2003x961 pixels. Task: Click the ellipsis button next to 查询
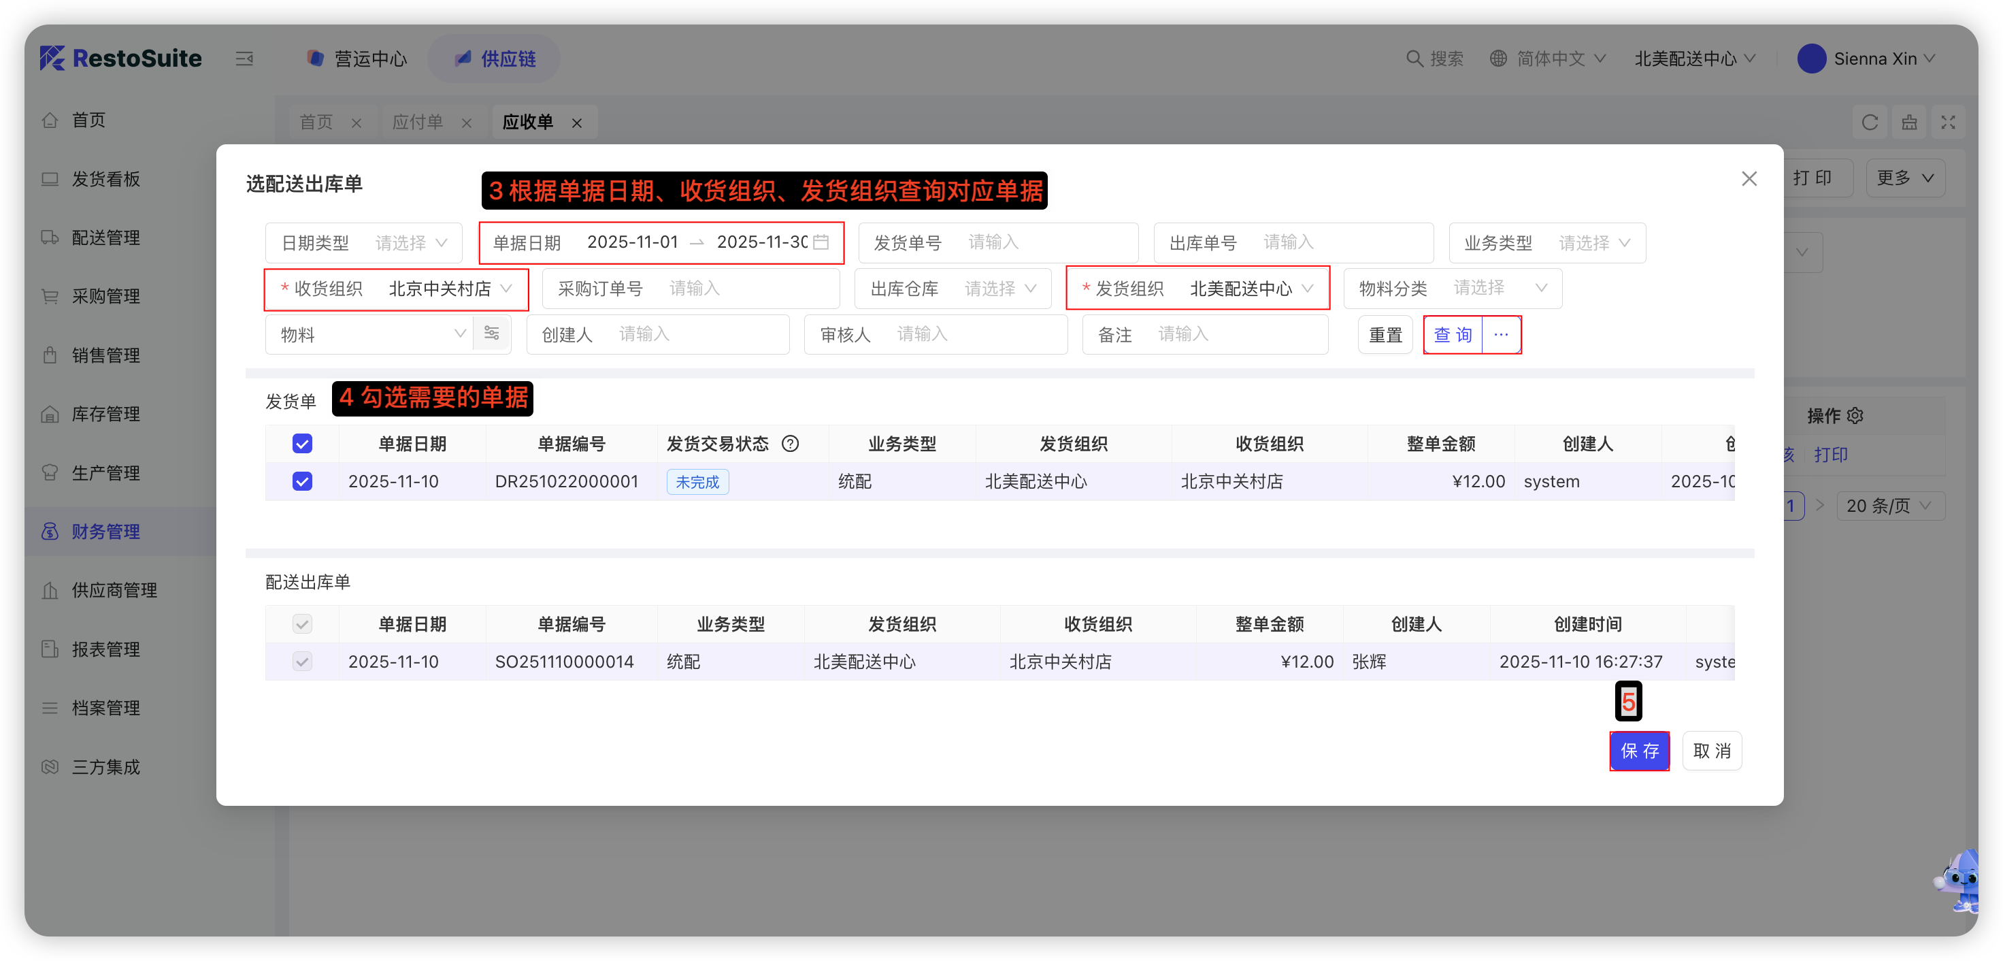pyautogui.click(x=1501, y=334)
